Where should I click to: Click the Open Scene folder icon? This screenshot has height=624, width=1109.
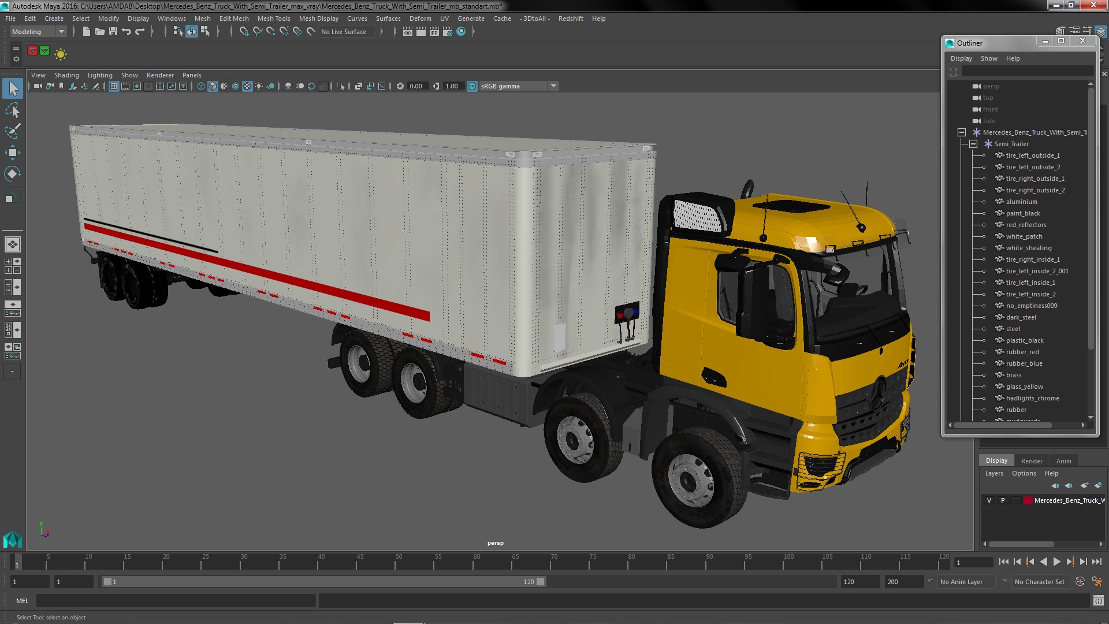click(x=100, y=31)
